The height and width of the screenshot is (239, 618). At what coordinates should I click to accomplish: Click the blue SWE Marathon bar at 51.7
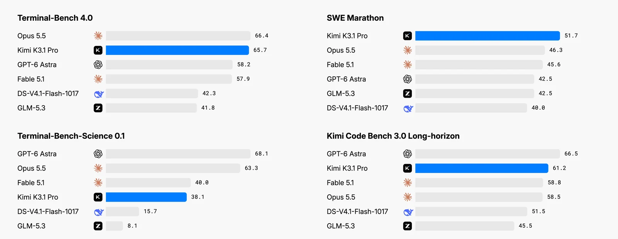(487, 36)
